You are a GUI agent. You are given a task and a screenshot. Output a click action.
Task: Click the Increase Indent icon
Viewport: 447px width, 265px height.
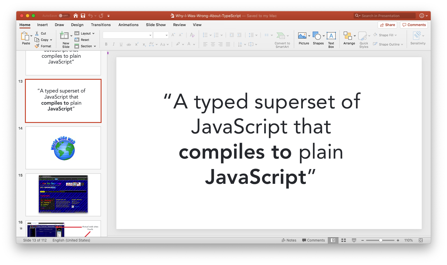(239, 35)
